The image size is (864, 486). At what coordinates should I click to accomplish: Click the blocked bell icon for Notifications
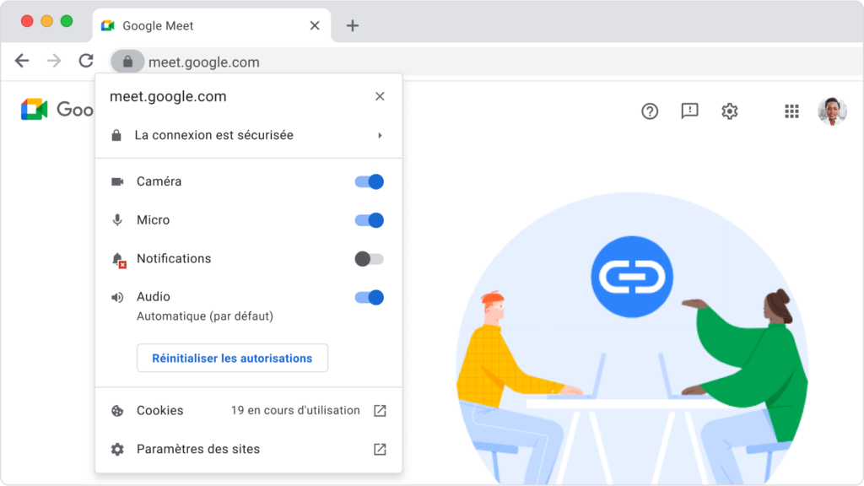118,260
